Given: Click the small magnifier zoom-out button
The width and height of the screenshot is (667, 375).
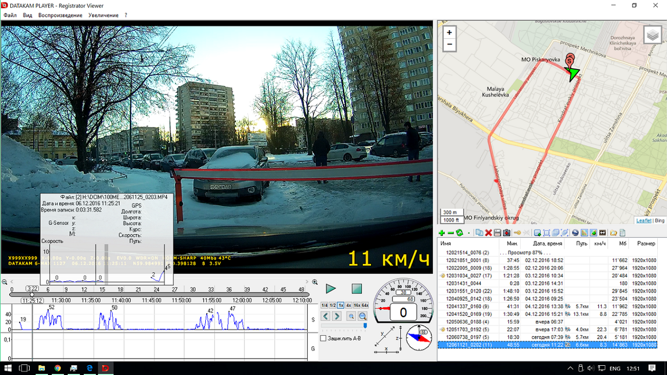Looking at the screenshot, I should [351, 317].
